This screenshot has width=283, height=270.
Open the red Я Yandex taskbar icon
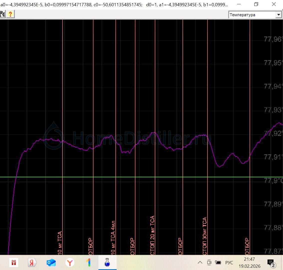pos(32,263)
